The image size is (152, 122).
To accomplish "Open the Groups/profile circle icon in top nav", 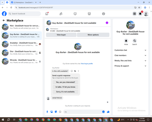I will tap(103, 14).
